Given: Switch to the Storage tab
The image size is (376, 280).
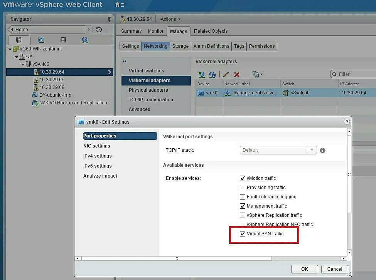Looking at the screenshot, I should point(180,46).
